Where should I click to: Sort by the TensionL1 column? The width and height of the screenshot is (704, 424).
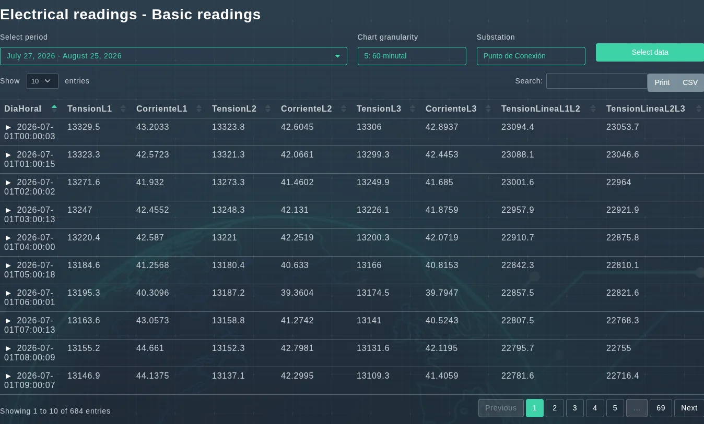pyautogui.click(x=98, y=108)
